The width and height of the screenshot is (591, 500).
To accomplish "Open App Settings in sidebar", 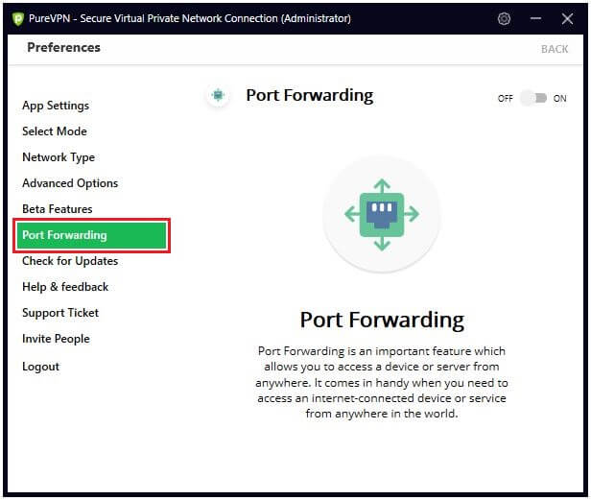I will click(x=56, y=106).
